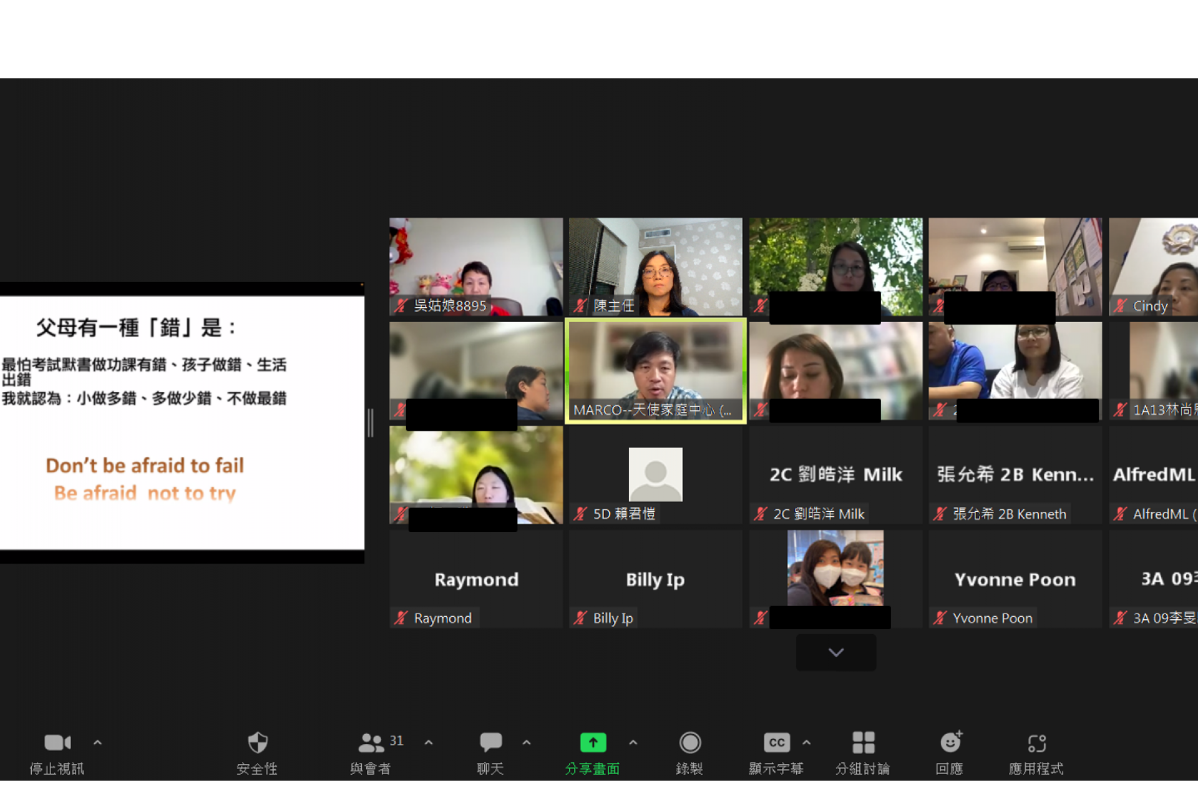Select the 5D 賴君愷 avatar tile
The width and height of the screenshot is (1198, 799).
click(x=656, y=475)
